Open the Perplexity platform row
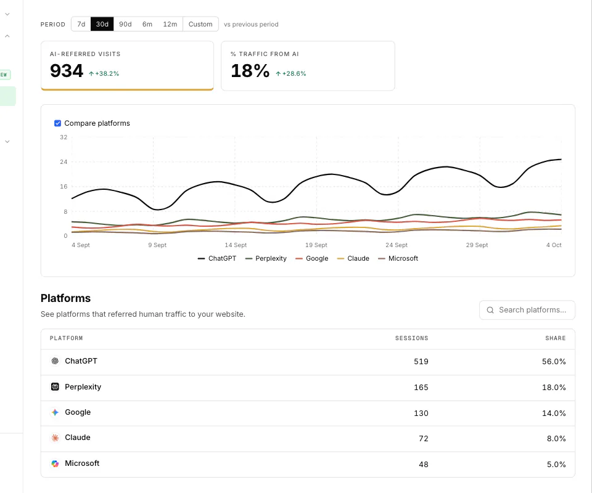 click(308, 388)
